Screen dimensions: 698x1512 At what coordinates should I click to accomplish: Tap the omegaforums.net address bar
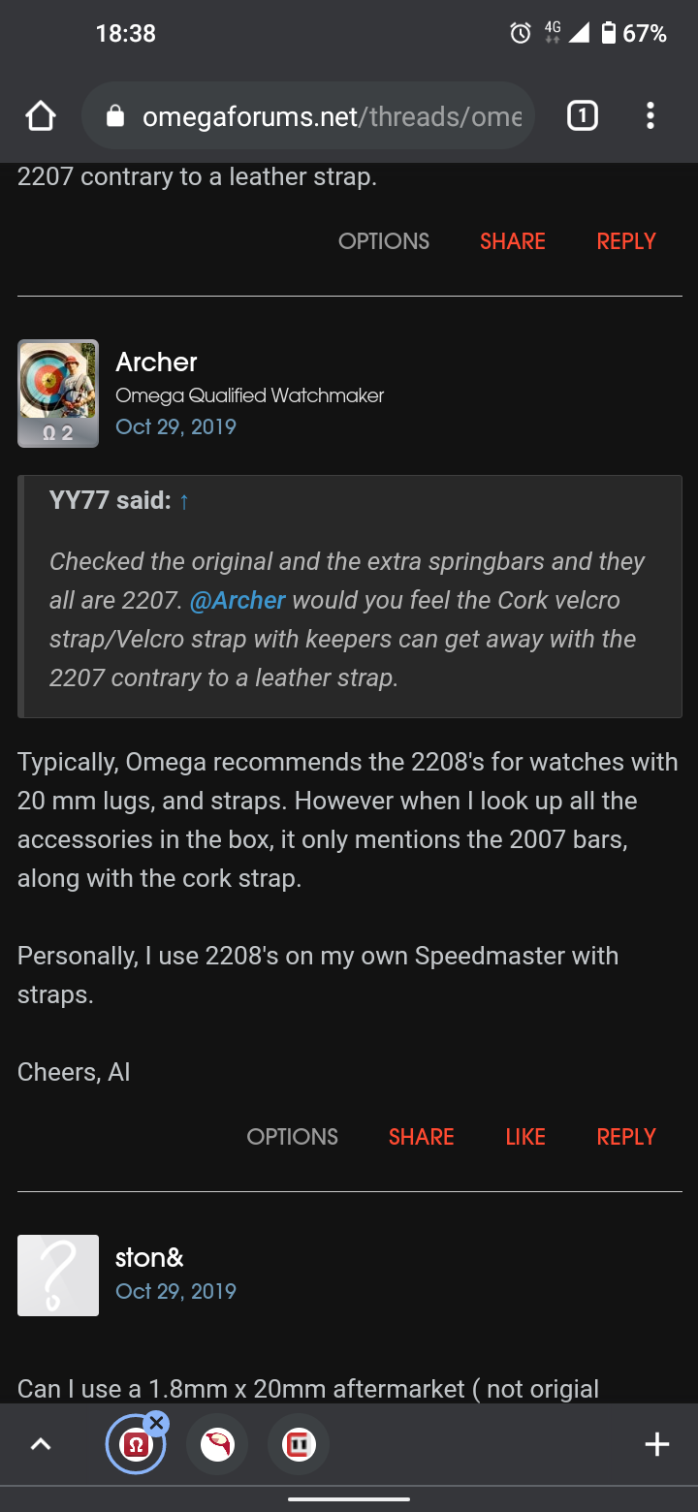[x=330, y=117]
